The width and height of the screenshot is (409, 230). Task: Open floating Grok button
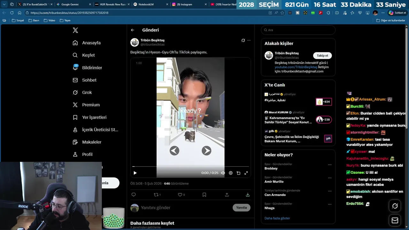click(x=395, y=206)
